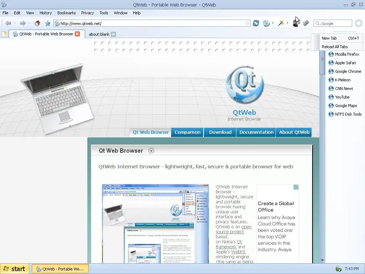This screenshot has width=365, height=274.
Task: Open the About QtWeb page tab
Action: click(x=294, y=132)
